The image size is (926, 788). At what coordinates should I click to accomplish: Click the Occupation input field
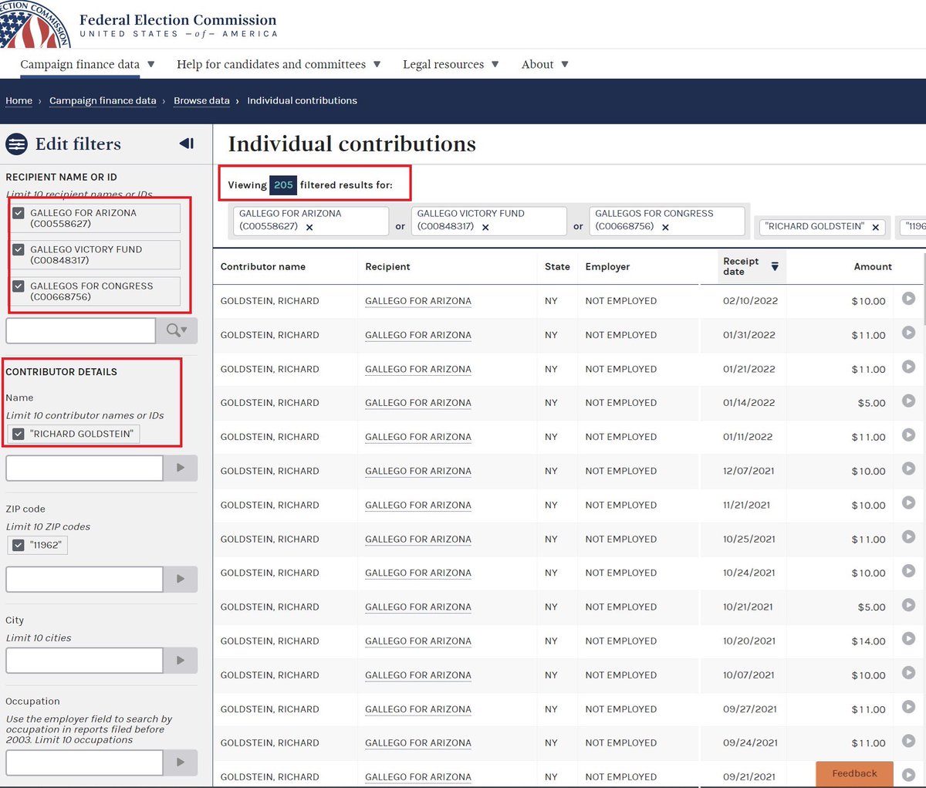(84, 763)
